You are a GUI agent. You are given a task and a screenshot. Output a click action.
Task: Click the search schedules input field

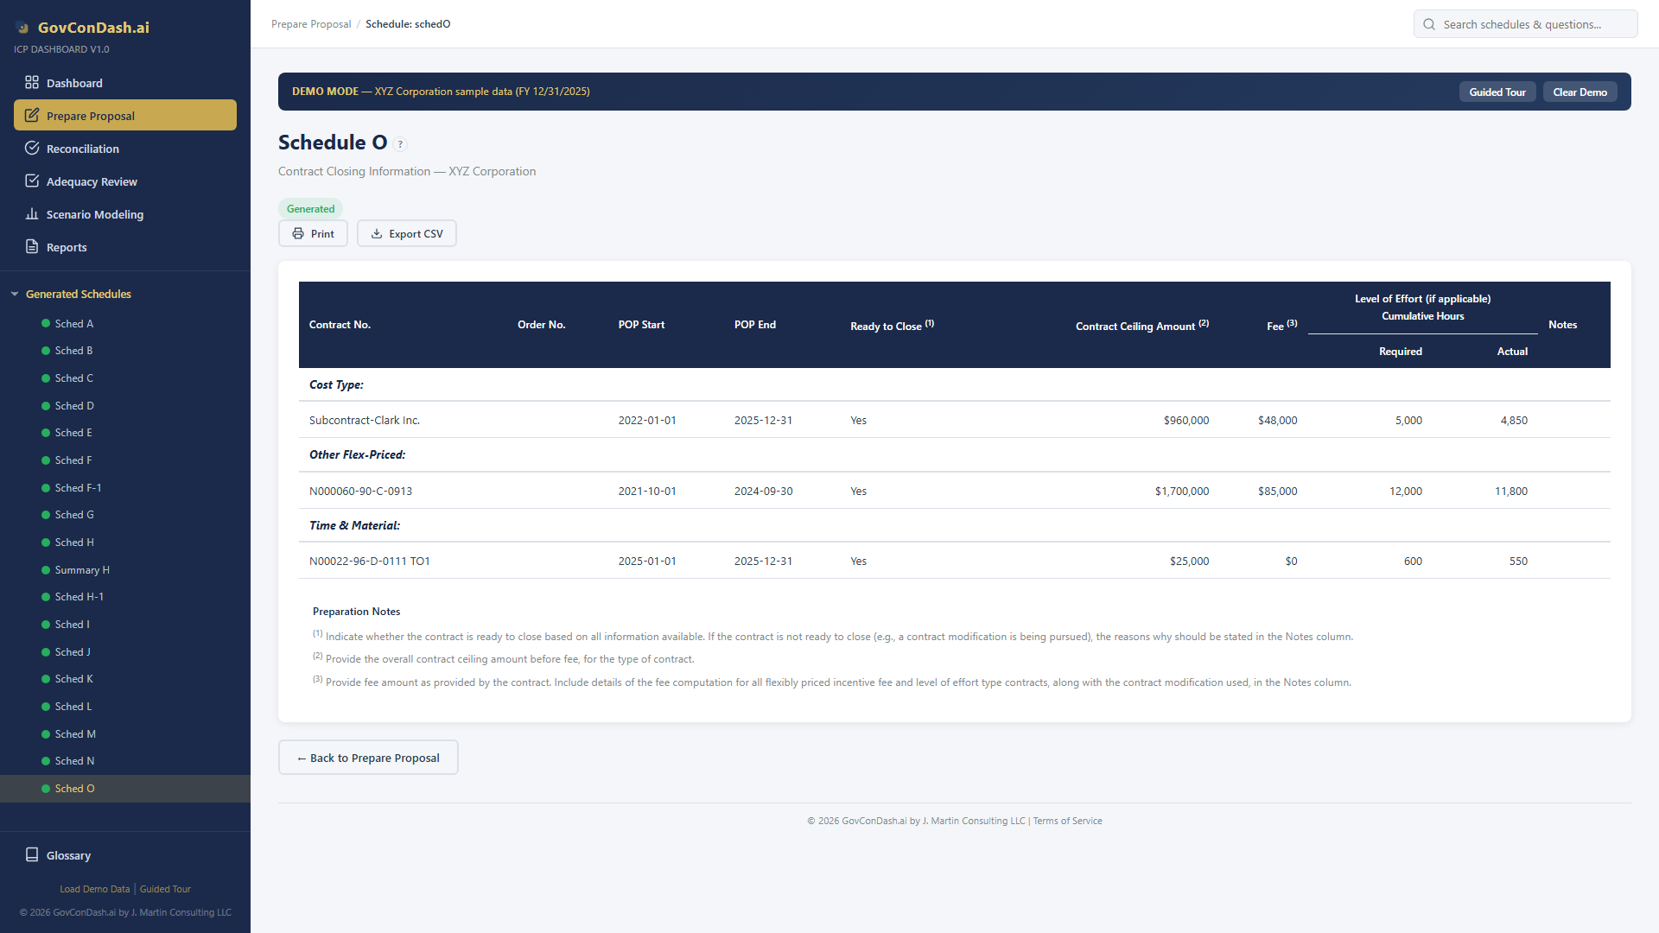tap(1525, 23)
